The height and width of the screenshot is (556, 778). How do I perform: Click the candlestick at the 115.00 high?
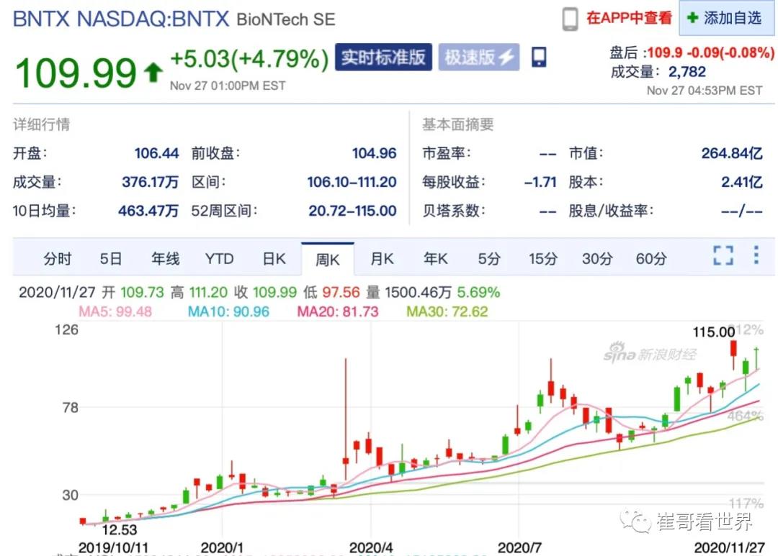click(x=733, y=350)
